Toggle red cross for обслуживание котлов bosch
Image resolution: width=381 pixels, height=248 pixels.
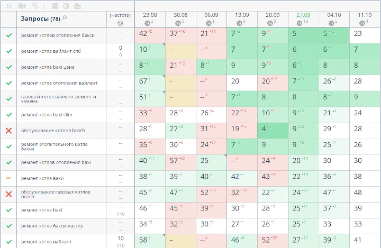pyautogui.click(x=8, y=131)
